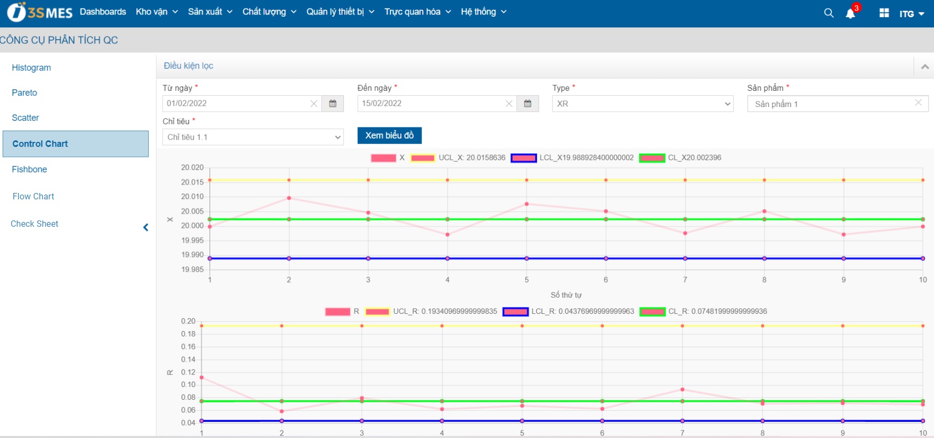Collapse the Điều kiện lọc panel
Image resolution: width=934 pixels, height=438 pixels.
pos(924,67)
